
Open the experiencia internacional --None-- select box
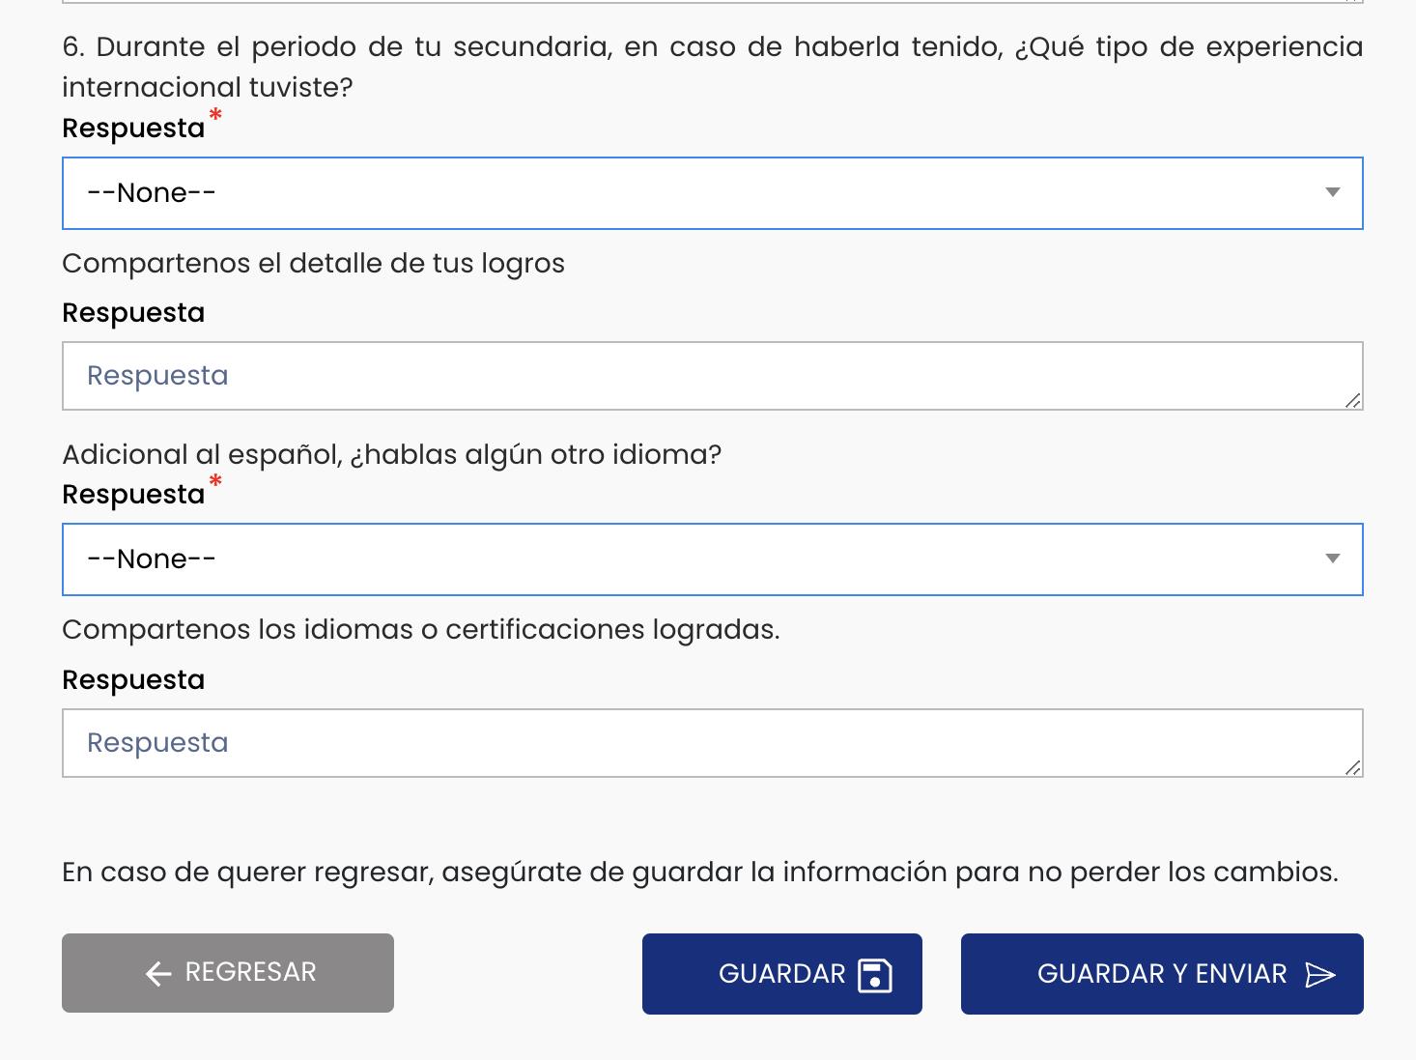pyautogui.click(x=676, y=193)
